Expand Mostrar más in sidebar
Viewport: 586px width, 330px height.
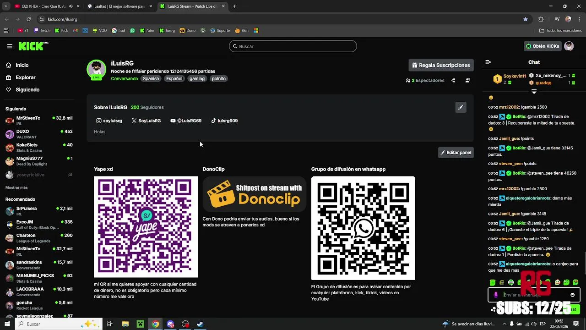click(16, 187)
